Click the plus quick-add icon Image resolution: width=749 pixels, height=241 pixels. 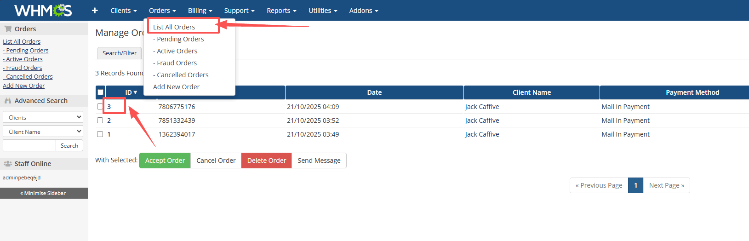coord(95,10)
